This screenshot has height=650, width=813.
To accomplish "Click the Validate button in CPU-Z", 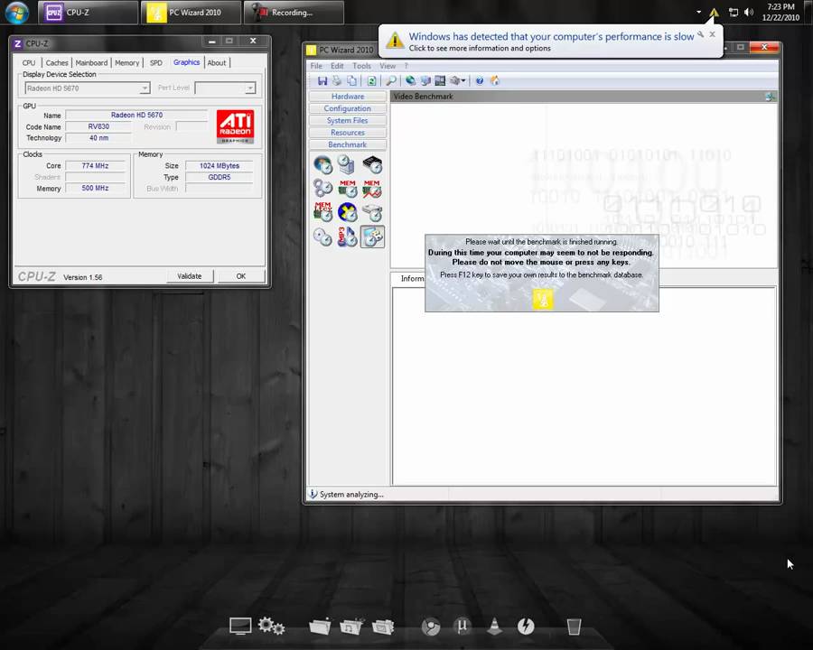I will click(190, 276).
